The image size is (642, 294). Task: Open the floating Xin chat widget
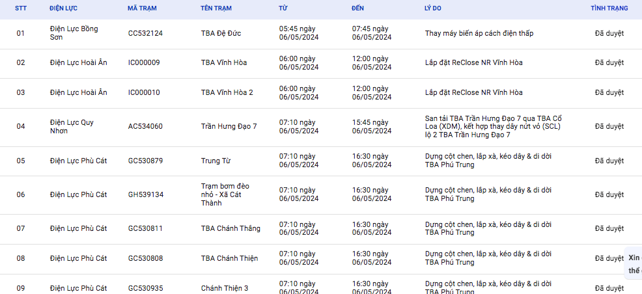(x=634, y=263)
